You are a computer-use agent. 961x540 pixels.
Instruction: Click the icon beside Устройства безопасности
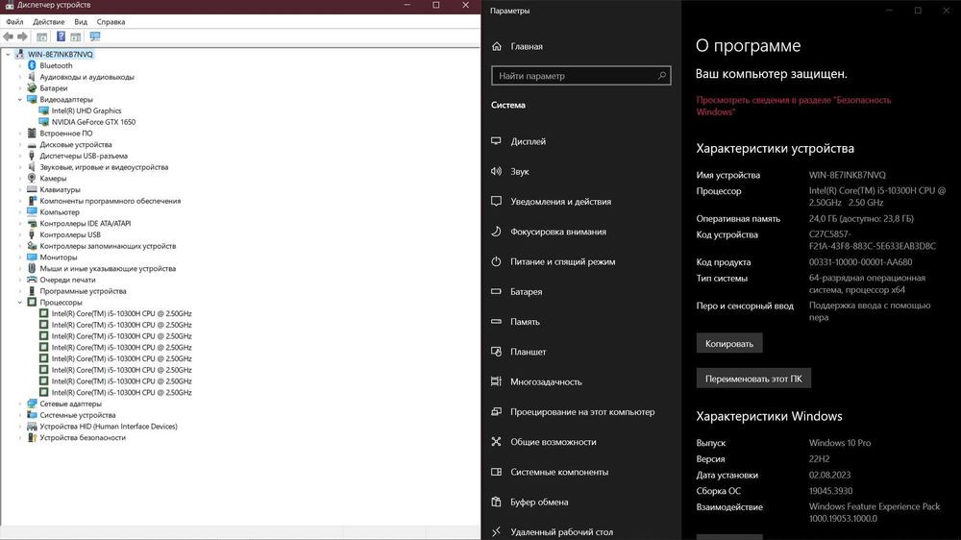point(32,437)
